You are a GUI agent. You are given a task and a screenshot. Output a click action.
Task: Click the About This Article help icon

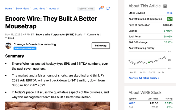[165, 6]
